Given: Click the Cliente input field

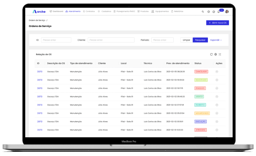Looking at the screenshot, I should [x=111, y=40].
